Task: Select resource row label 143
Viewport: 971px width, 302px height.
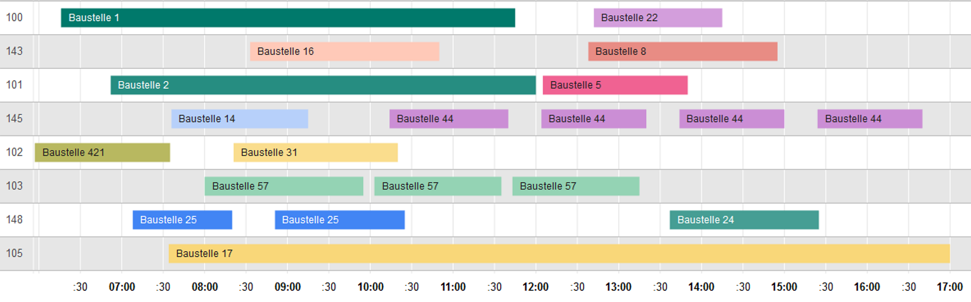Action: (14, 51)
